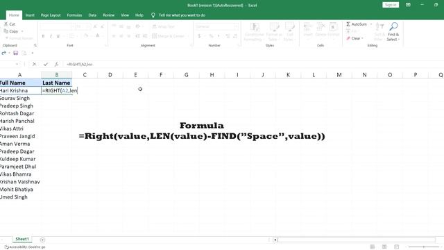Open the View tab
The height and width of the screenshot is (250, 444).
[125, 15]
